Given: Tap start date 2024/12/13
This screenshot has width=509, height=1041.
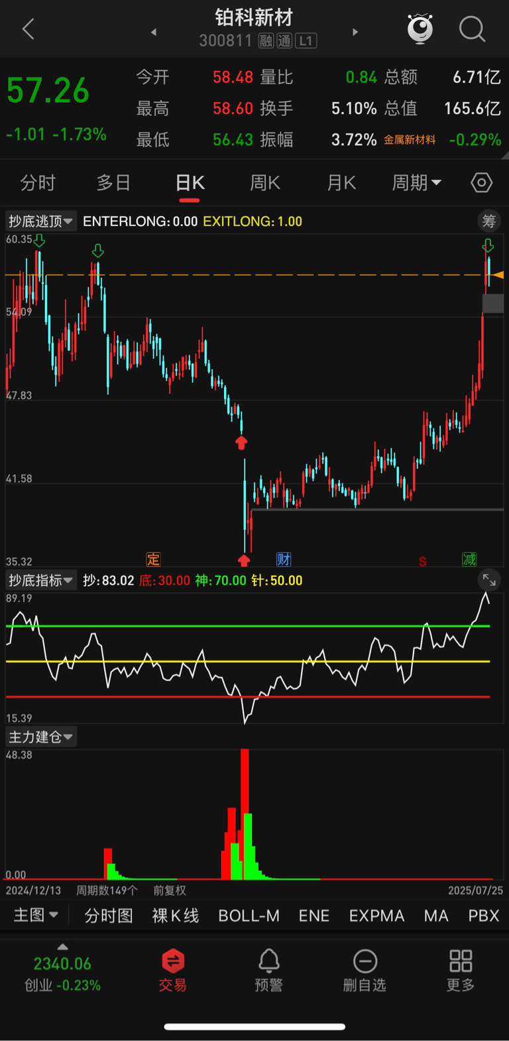Looking at the screenshot, I should [33, 890].
